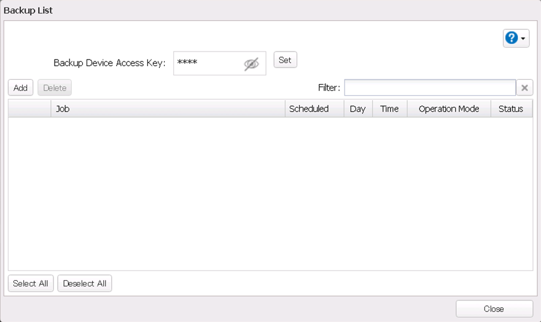Image resolution: width=541 pixels, height=322 pixels.
Task: Sort the list by the Job column
Action: 168,109
